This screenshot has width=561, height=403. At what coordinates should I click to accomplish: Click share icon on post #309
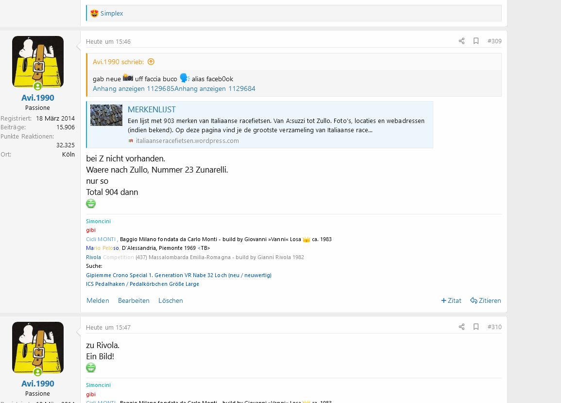[x=461, y=41]
